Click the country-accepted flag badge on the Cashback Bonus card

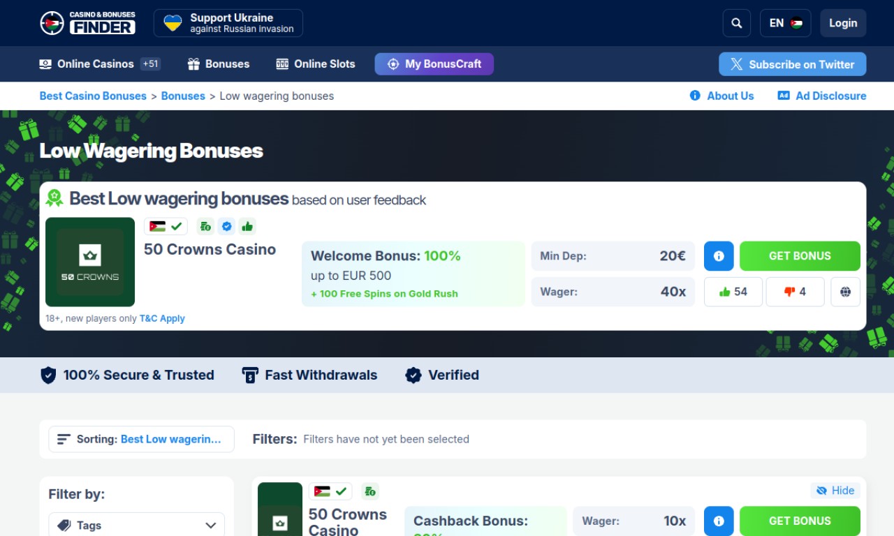coord(330,491)
